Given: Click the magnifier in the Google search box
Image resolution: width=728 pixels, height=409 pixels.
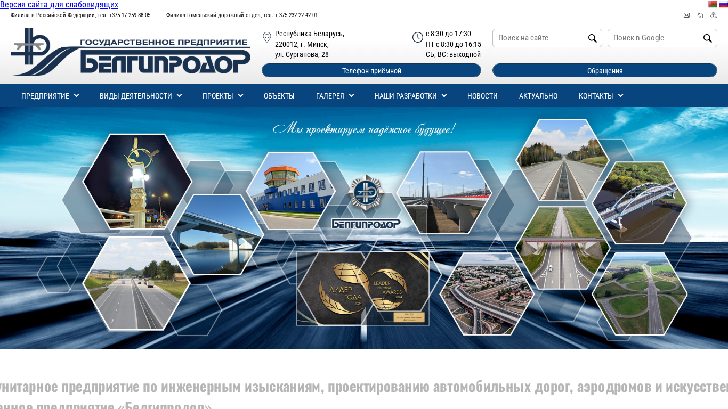Looking at the screenshot, I should [708, 38].
